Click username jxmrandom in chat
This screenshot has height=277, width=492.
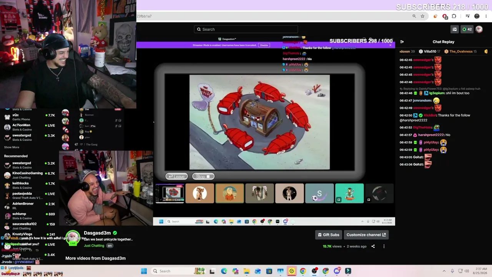pyautogui.click(x=422, y=100)
